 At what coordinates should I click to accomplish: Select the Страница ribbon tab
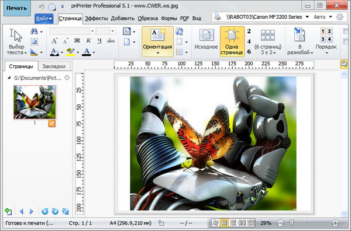70,19
